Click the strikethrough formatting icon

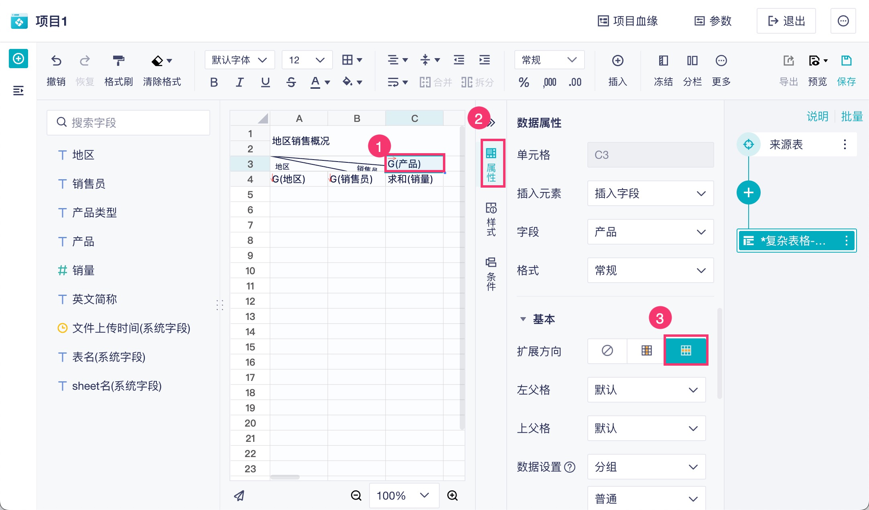pyautogui.click(x=291, y=82)
